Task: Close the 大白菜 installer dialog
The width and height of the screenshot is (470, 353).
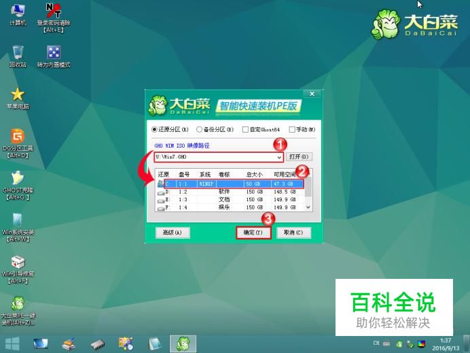Action: pos(312,94)
